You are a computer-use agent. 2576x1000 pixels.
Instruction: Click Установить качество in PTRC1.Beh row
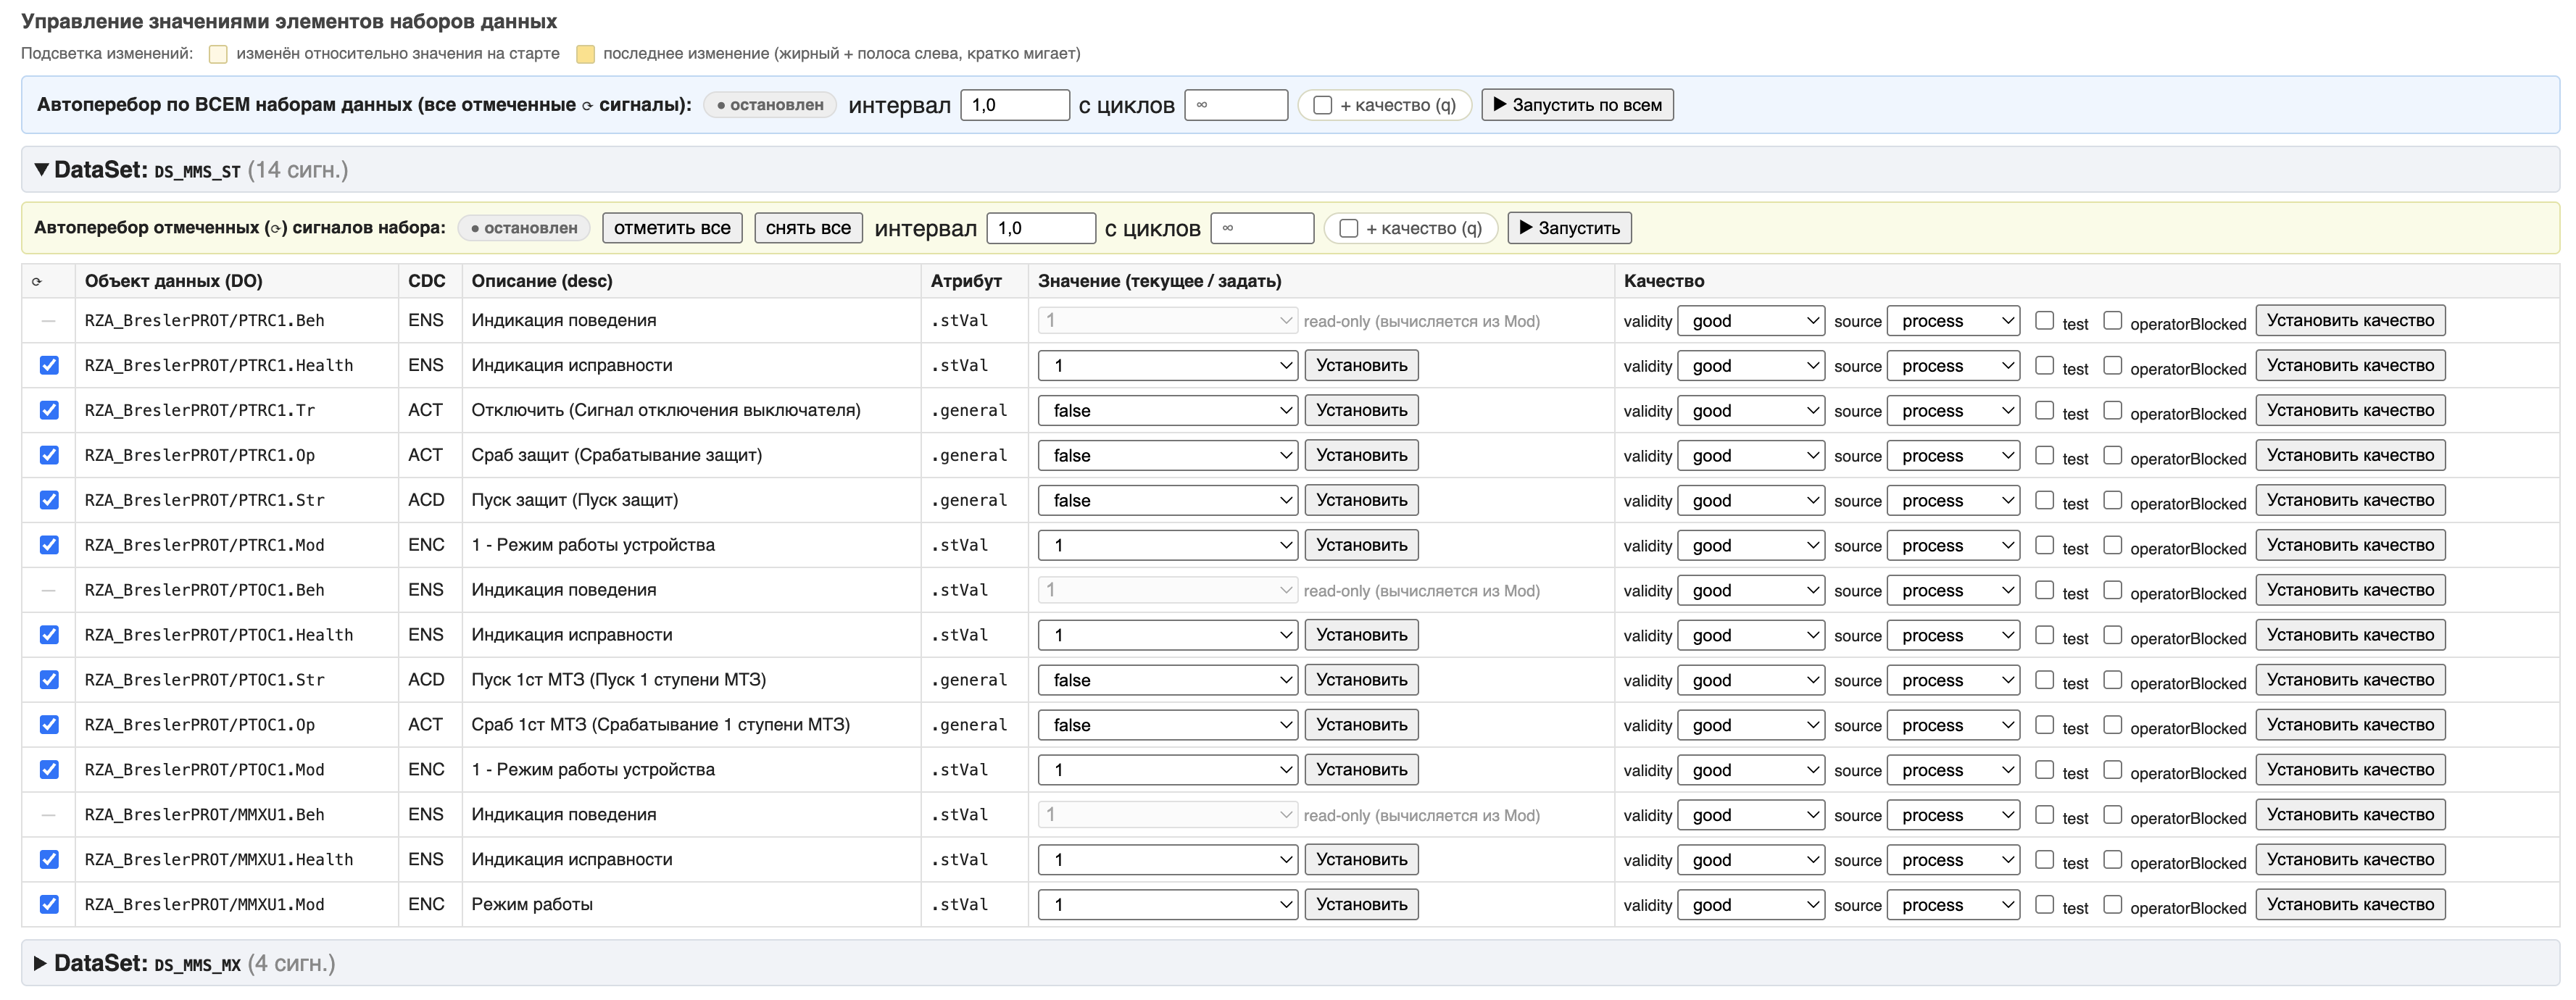2350,320
